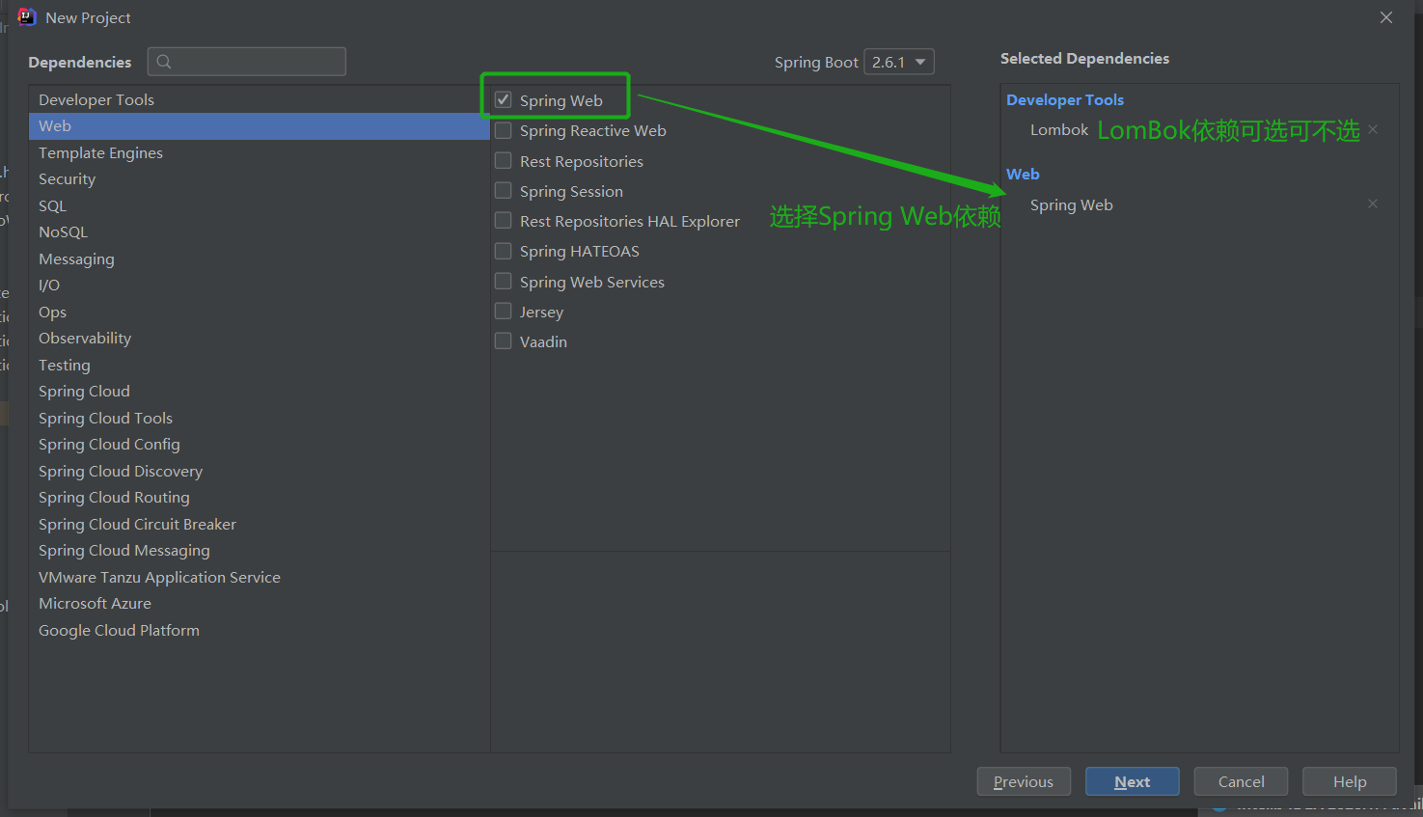Check the Spring Session option
Viewport: 1423px width, 817px height.
tap(504, 191)
